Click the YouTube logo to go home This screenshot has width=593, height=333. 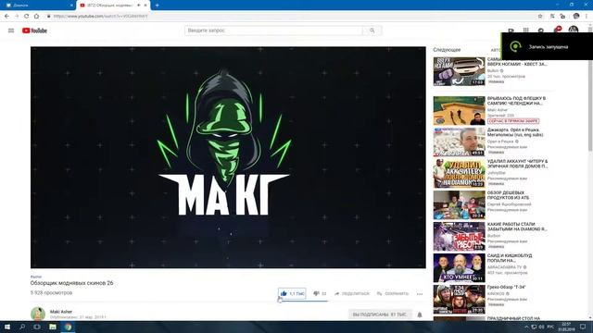(34, 31)
